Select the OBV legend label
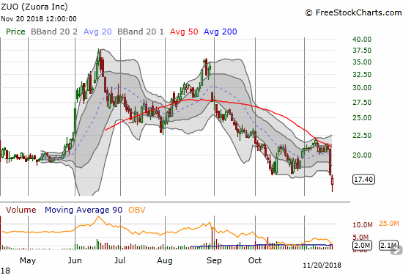Screen dimensions: 403x275 pos(137,210)
